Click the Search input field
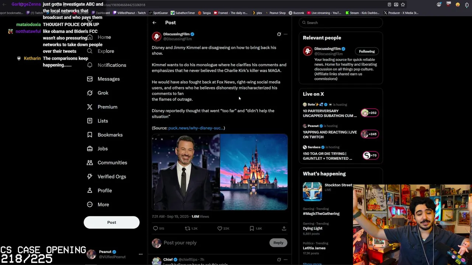 tap(341, 23)
